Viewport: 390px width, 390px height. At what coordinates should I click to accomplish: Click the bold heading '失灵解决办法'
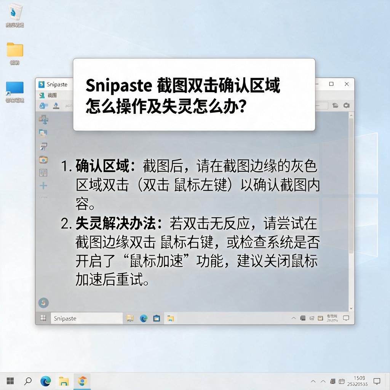[116, 223]
